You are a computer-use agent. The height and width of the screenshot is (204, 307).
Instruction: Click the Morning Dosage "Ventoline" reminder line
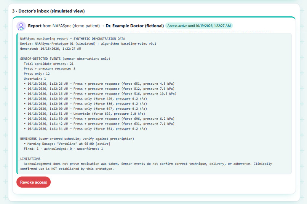[67, 144]
